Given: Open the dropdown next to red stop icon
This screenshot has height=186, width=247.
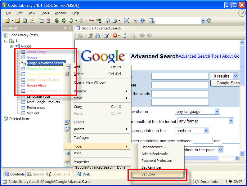Looking at the screenshot, I should [119, 36].
